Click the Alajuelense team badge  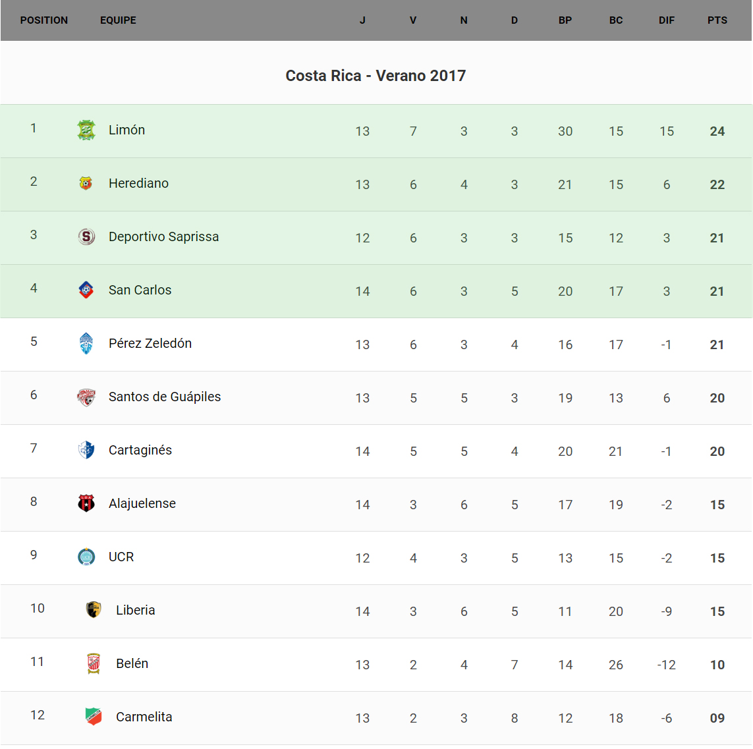coord(86,504)
